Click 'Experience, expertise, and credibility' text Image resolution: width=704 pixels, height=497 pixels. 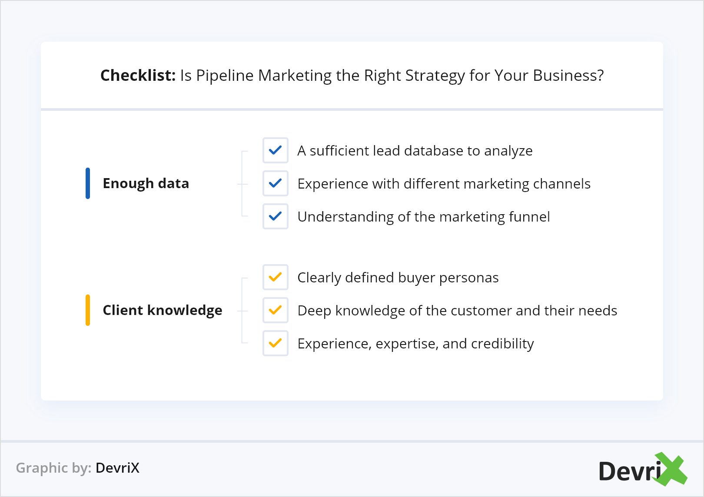point(415,344)
